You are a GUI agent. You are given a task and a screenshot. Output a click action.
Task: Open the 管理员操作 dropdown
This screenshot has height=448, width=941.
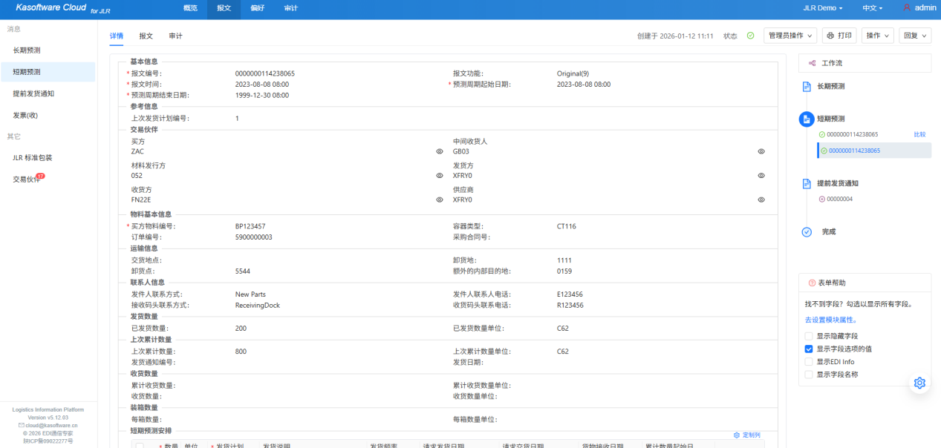(x=790, y=36)
